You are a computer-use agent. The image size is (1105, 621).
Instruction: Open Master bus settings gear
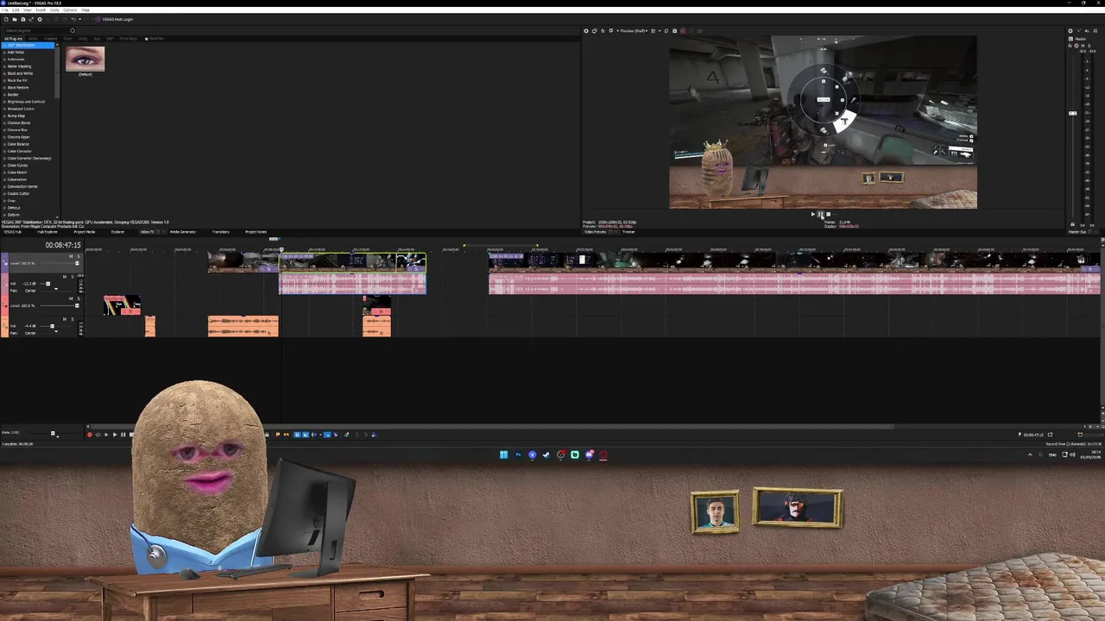click(1070, 31)
